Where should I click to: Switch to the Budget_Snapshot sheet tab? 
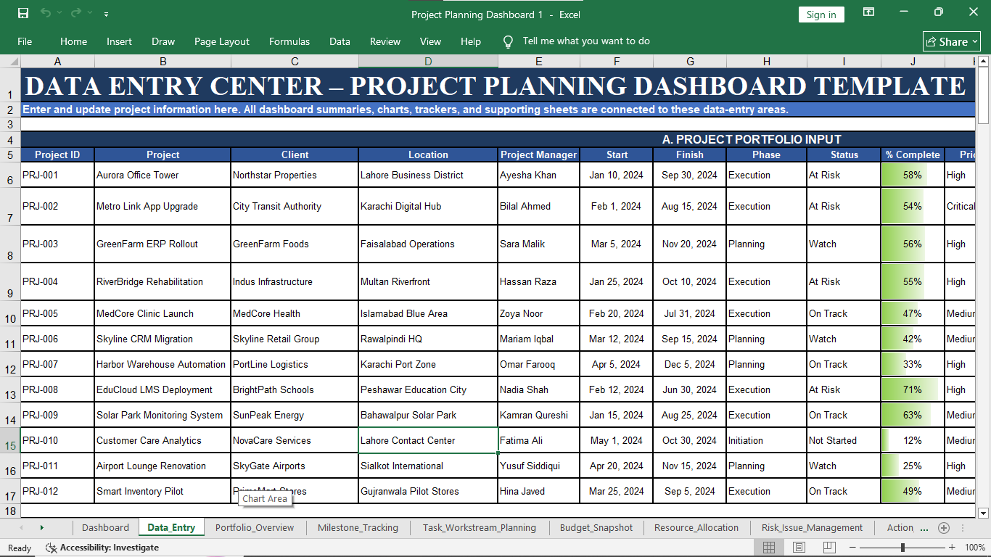pyautogui.click(x=596, y=527)
